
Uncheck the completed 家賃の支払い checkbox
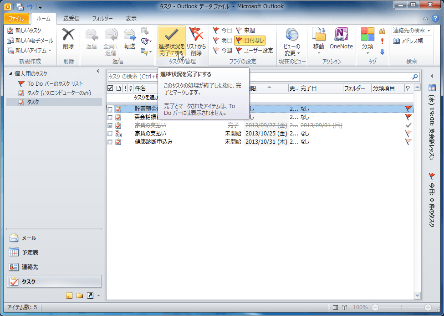[110, 125]
